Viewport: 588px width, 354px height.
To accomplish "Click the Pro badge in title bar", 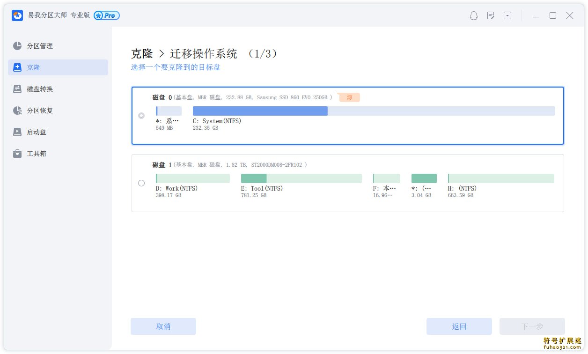I will [x=107, y=15].
